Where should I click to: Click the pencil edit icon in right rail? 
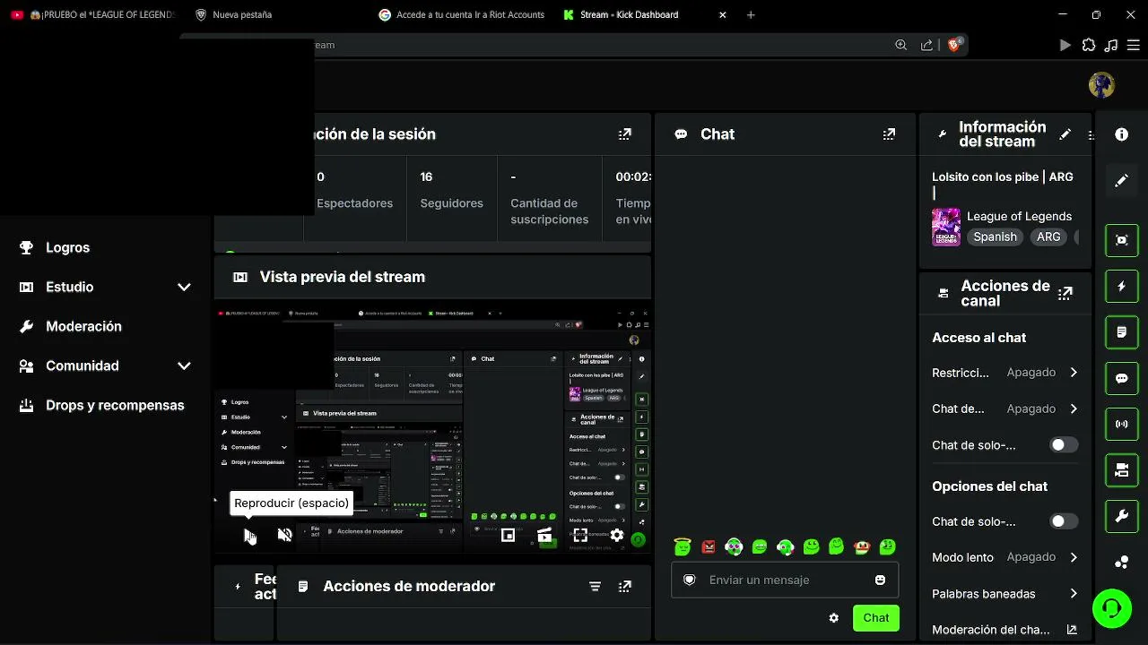coord(1121,180)
